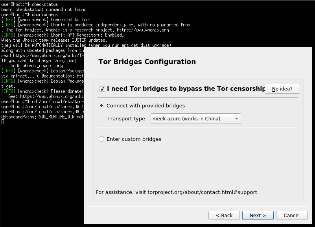
Task: Click the 'Transport type:' label
Action: tap(127, 119)
